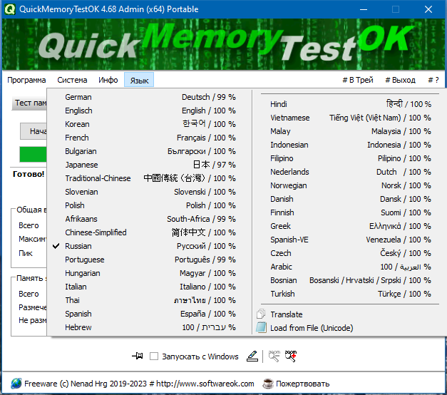This screenshot has height=395, width=447.
Task: Select Polish language
Action: coord(150,205)
